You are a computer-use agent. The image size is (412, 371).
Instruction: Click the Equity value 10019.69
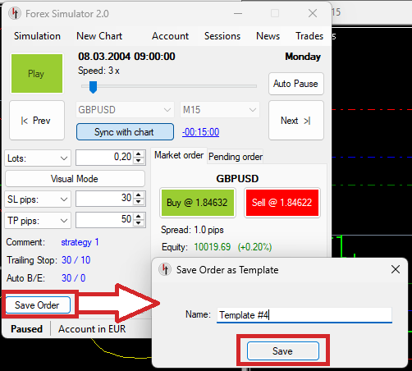[x=213, y=247]
